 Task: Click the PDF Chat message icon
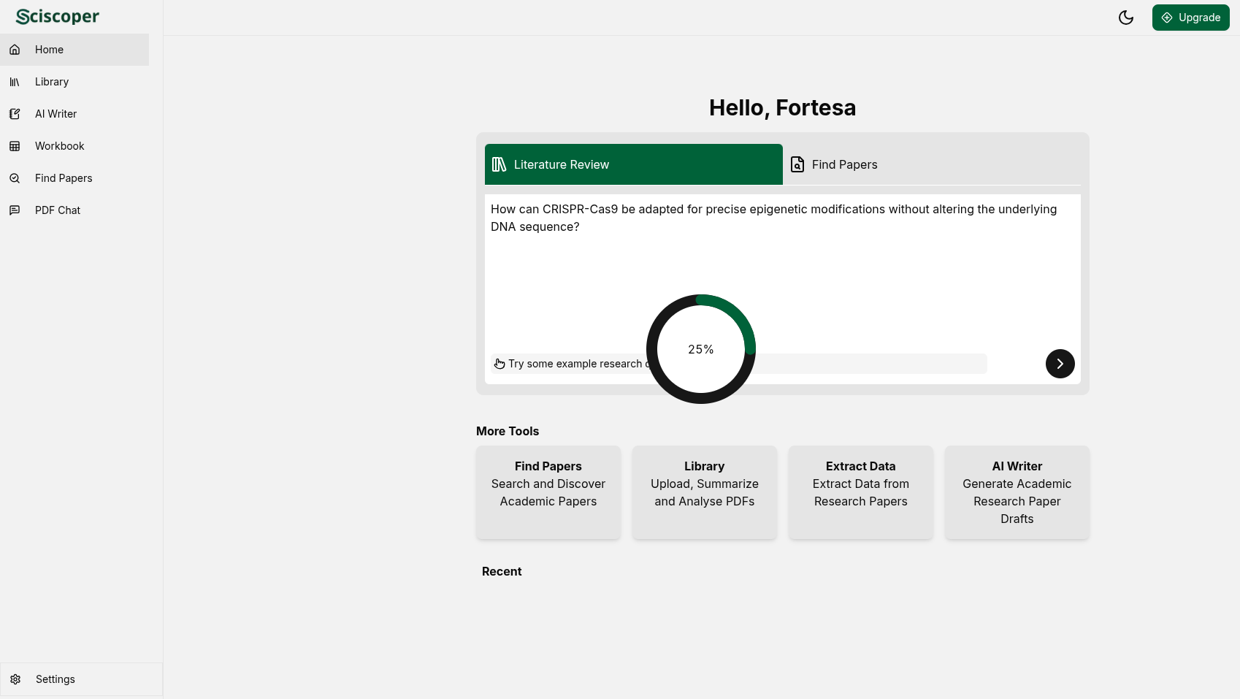15,210
